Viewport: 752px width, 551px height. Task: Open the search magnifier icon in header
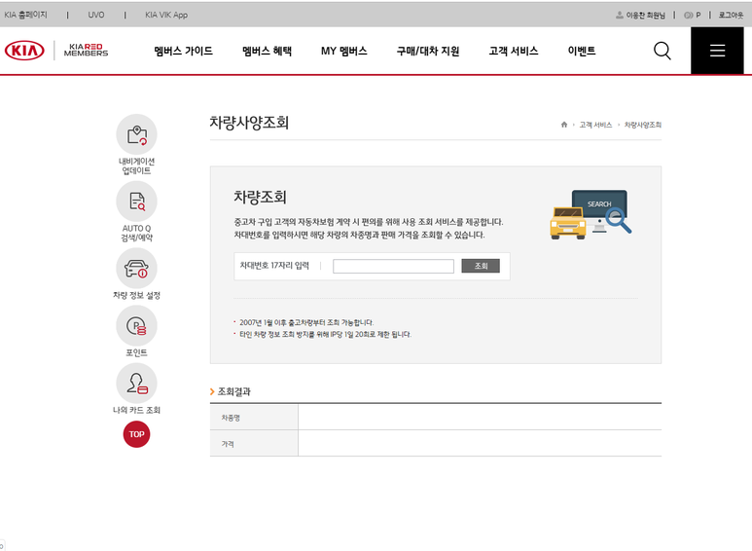click(x=662, y=51)
